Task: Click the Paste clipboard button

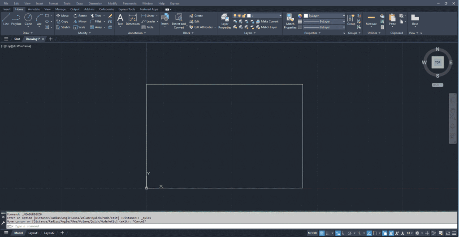Action: 392,20
